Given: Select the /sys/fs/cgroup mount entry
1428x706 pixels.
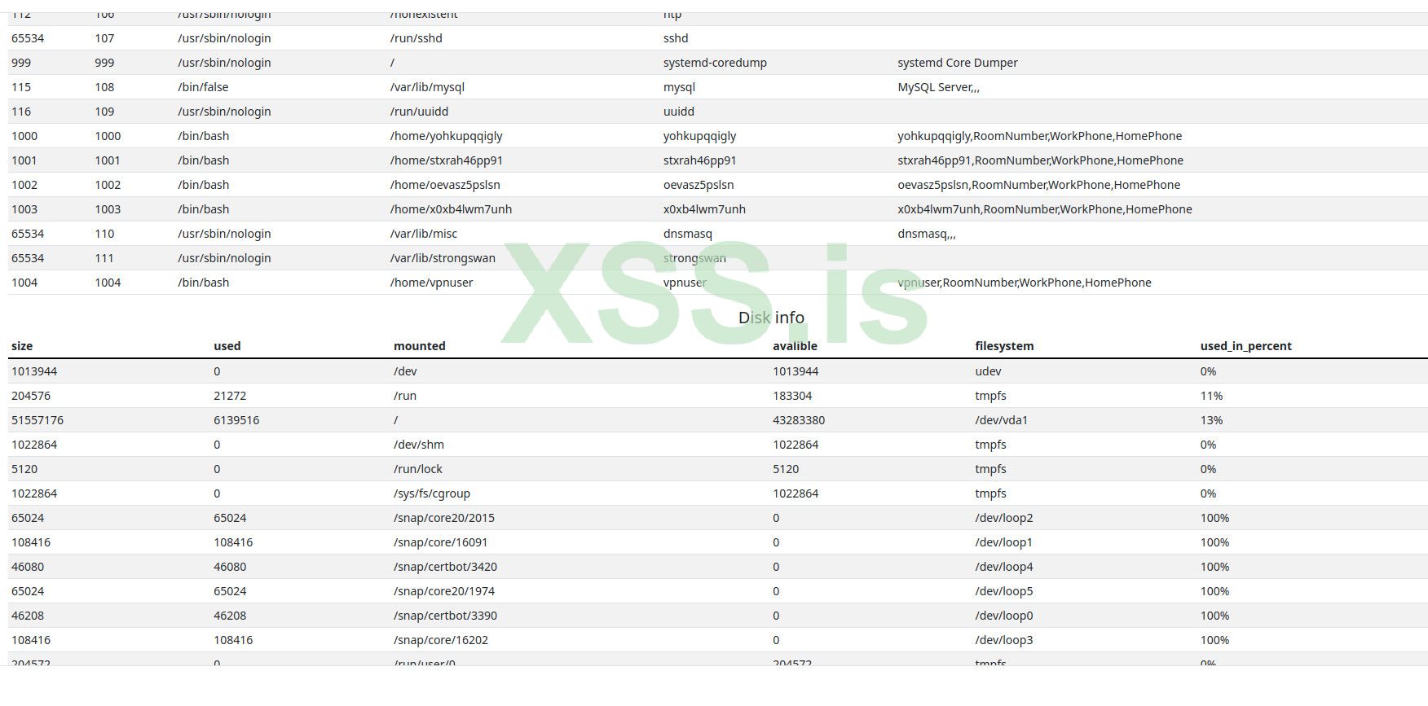Looking at the screenshot, I should [x=432, y=493].
